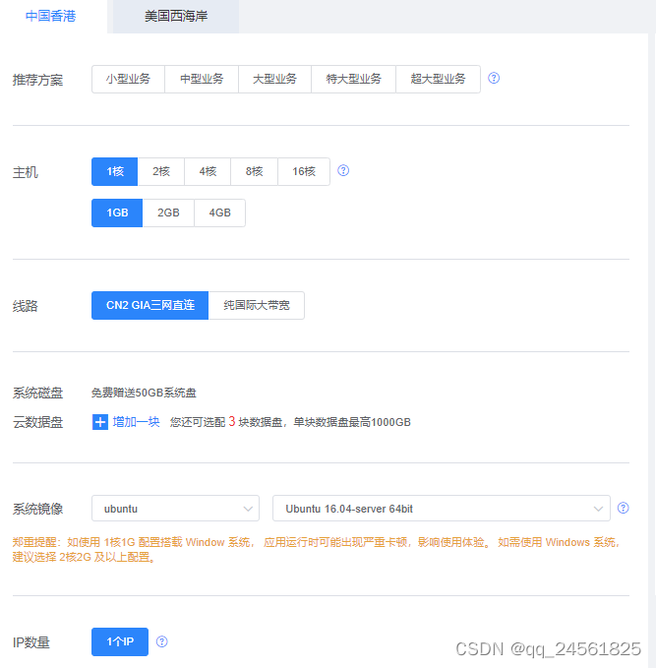This screenshot has width=656, height=668.
Task: Click 您还可选配 3 块数据盘 hint text
Action: [x=290, y=422]
